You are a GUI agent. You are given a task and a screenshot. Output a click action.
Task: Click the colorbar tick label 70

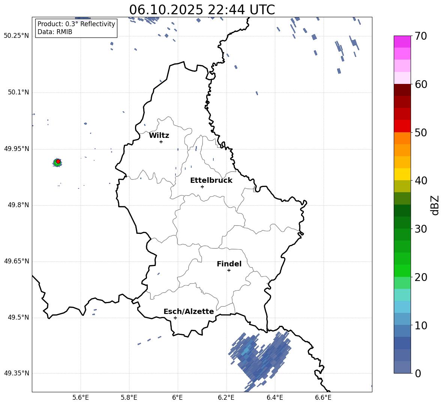421,36
